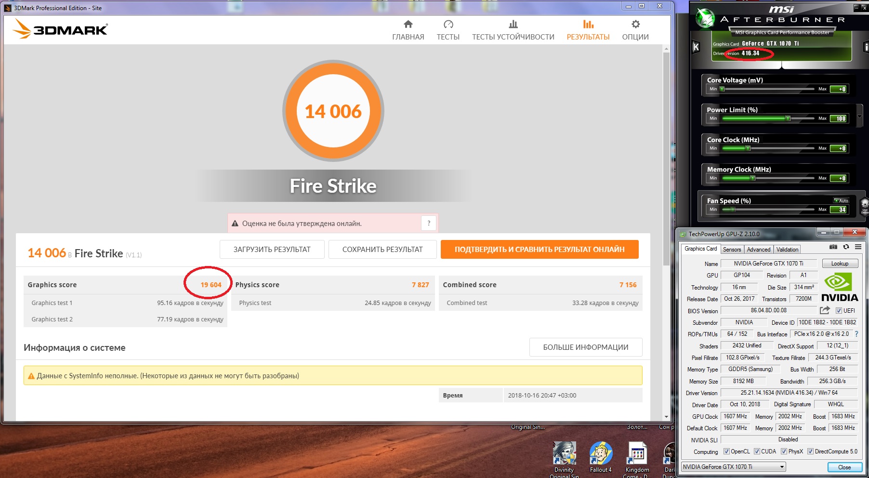Click the 3DMark results scrollbar down arrow
Viewport: 869px width, 478px height.
(666, 417)
